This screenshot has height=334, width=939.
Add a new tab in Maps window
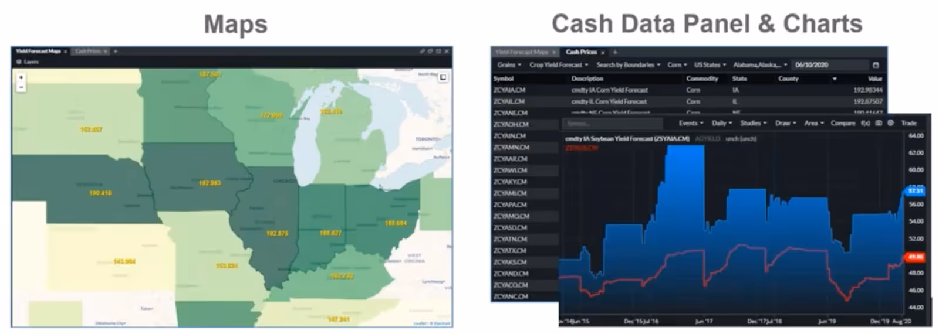coord(116,52)
